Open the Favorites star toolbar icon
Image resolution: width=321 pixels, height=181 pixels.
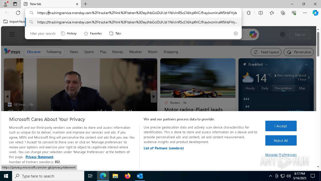pos(272,13)
